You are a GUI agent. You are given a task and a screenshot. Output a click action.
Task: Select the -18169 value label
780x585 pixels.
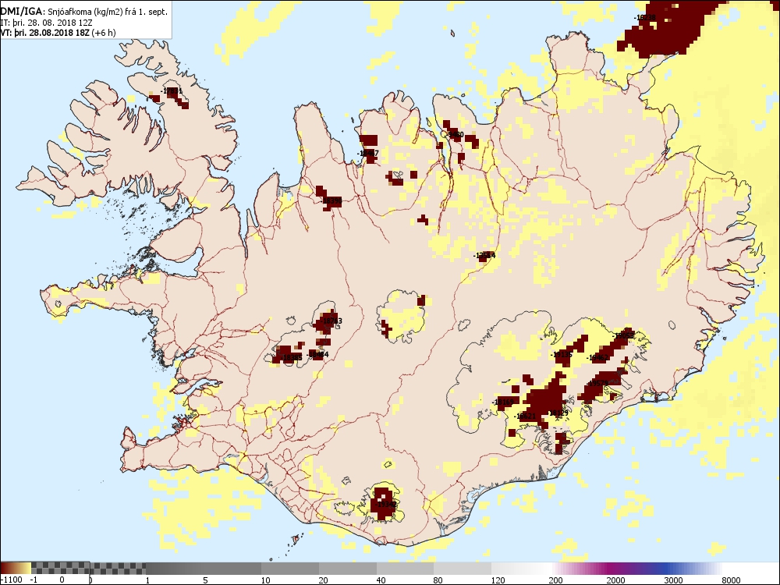click(503, 402)
